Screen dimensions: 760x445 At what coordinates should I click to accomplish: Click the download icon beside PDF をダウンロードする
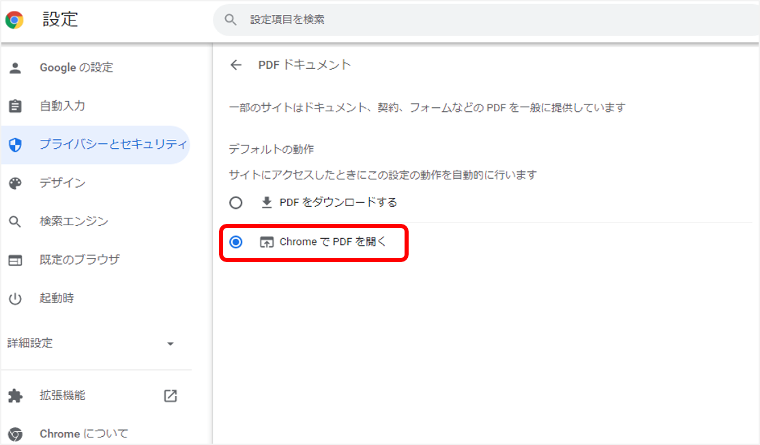(x=267, y=202)
